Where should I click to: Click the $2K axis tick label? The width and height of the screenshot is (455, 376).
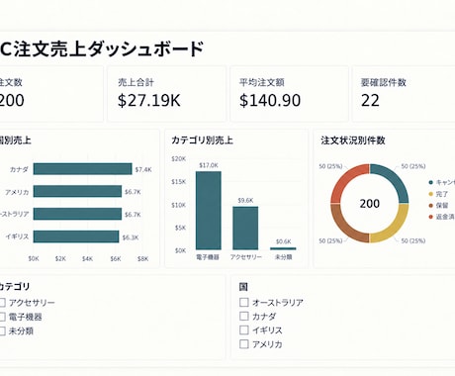(60, 259)
